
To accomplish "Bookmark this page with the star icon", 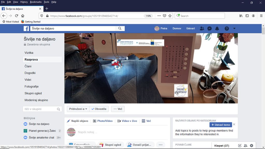I will coord(170,16).
